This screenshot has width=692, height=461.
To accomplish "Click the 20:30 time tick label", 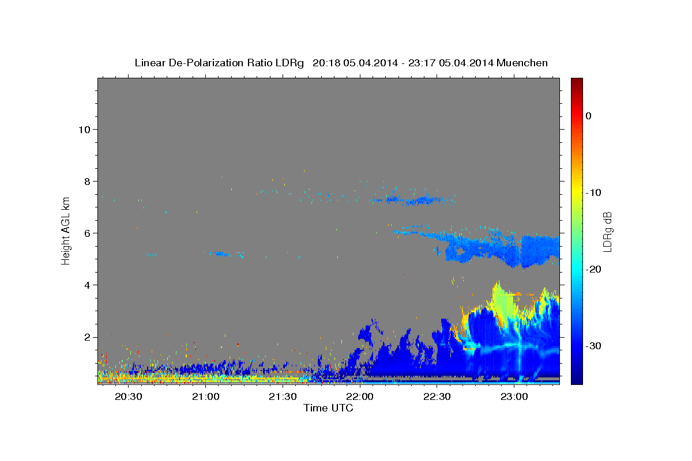I will (128, 396).
